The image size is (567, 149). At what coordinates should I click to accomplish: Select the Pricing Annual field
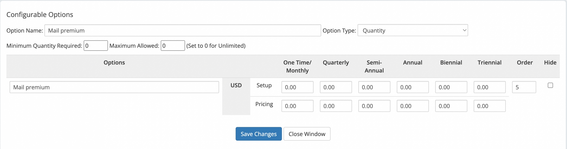coord(413,106)
